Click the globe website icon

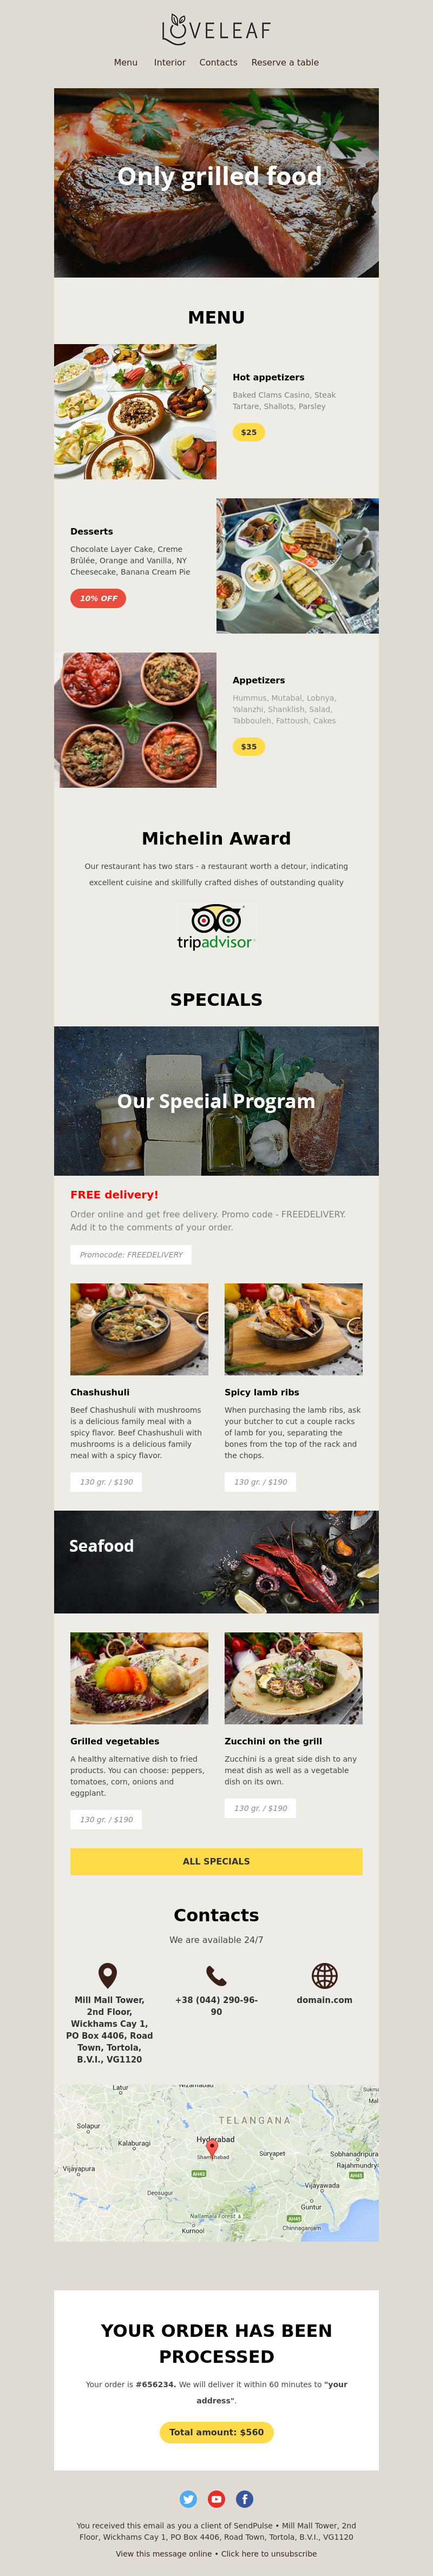pos(324,1975)
